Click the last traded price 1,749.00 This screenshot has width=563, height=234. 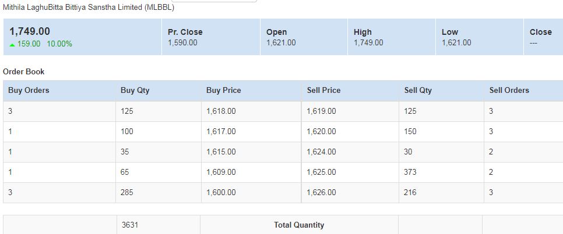point(30,31)
